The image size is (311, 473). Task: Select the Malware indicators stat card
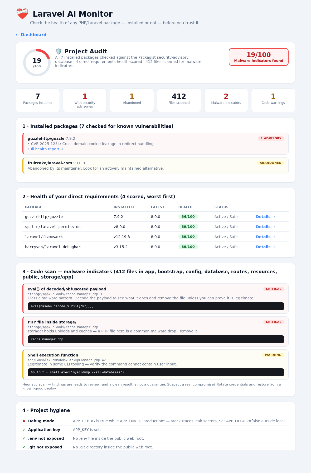pyautogui.click(x=226, y=100)
